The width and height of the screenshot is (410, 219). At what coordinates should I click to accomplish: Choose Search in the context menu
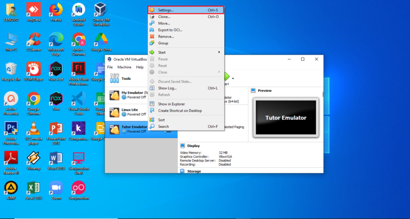pyautogui.click(x=186, y=127)
